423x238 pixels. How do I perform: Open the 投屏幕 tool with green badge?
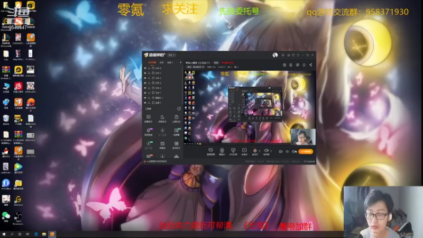tap(176, 132)
